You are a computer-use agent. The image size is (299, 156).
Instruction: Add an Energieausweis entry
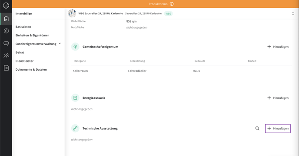pos(278,98)
